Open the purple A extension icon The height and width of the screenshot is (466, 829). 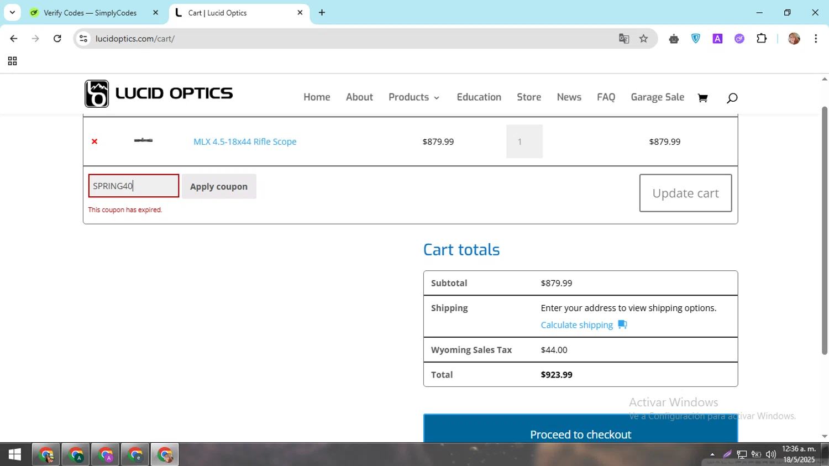pos(717,39)
